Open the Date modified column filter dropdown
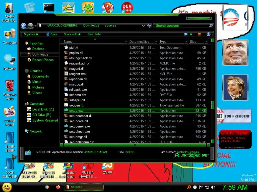The height and width of the screenshot is (192, 257). pyautogui.click(x=156, y=42)
